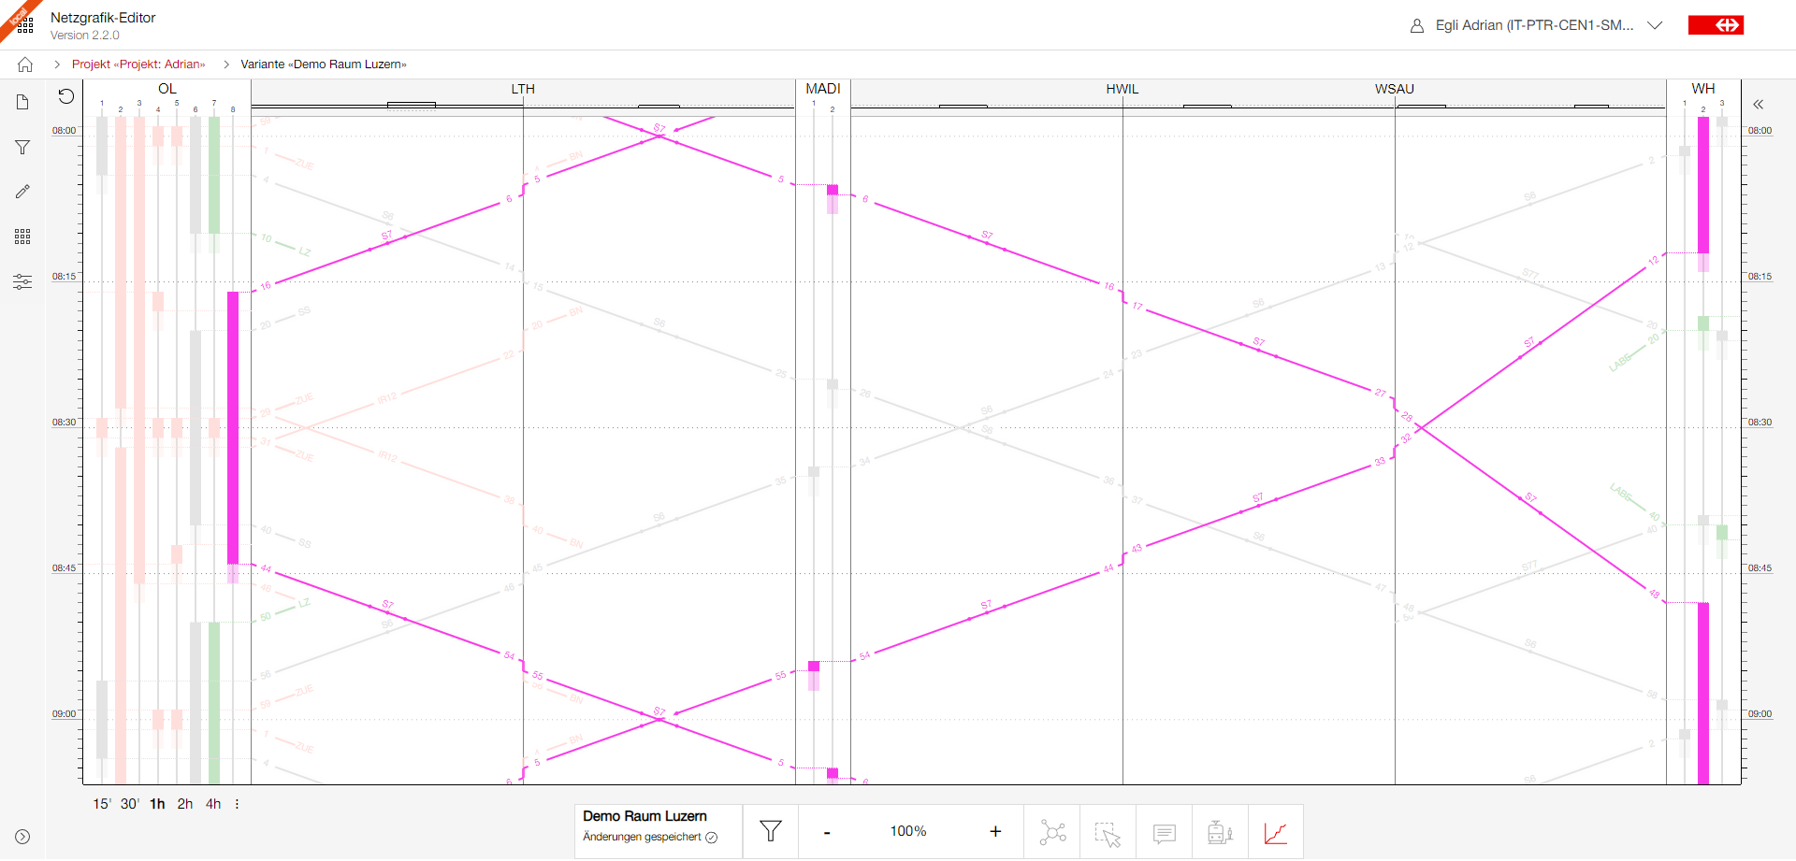Open the train vehicle view icon
The height and width of the screenshot is (861, 1796).
pyautogui.click(x=1220, y=832)
